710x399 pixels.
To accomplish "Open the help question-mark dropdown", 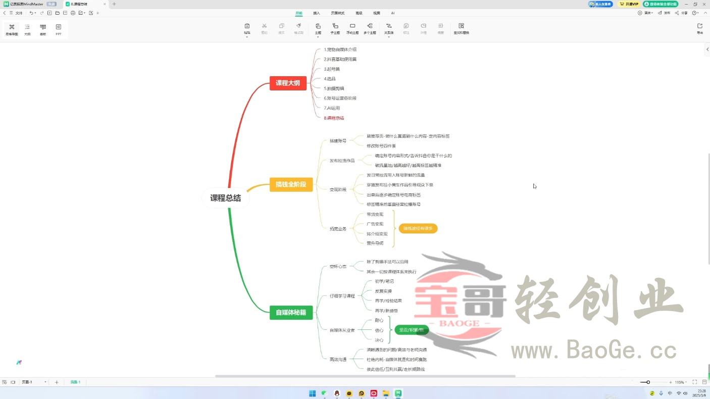I will click(x=696, y=13).
